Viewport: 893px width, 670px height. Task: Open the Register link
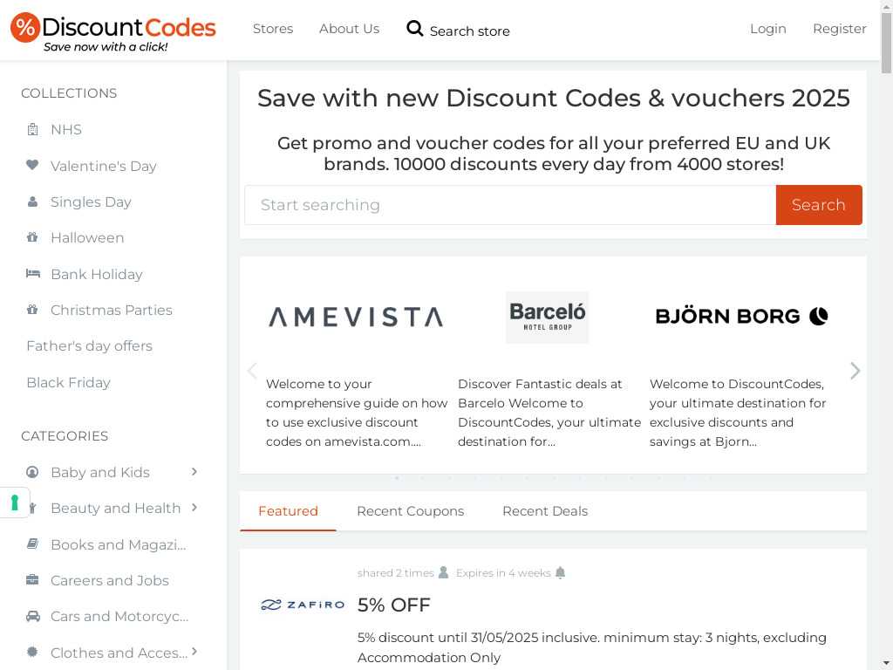coord(839,29)
